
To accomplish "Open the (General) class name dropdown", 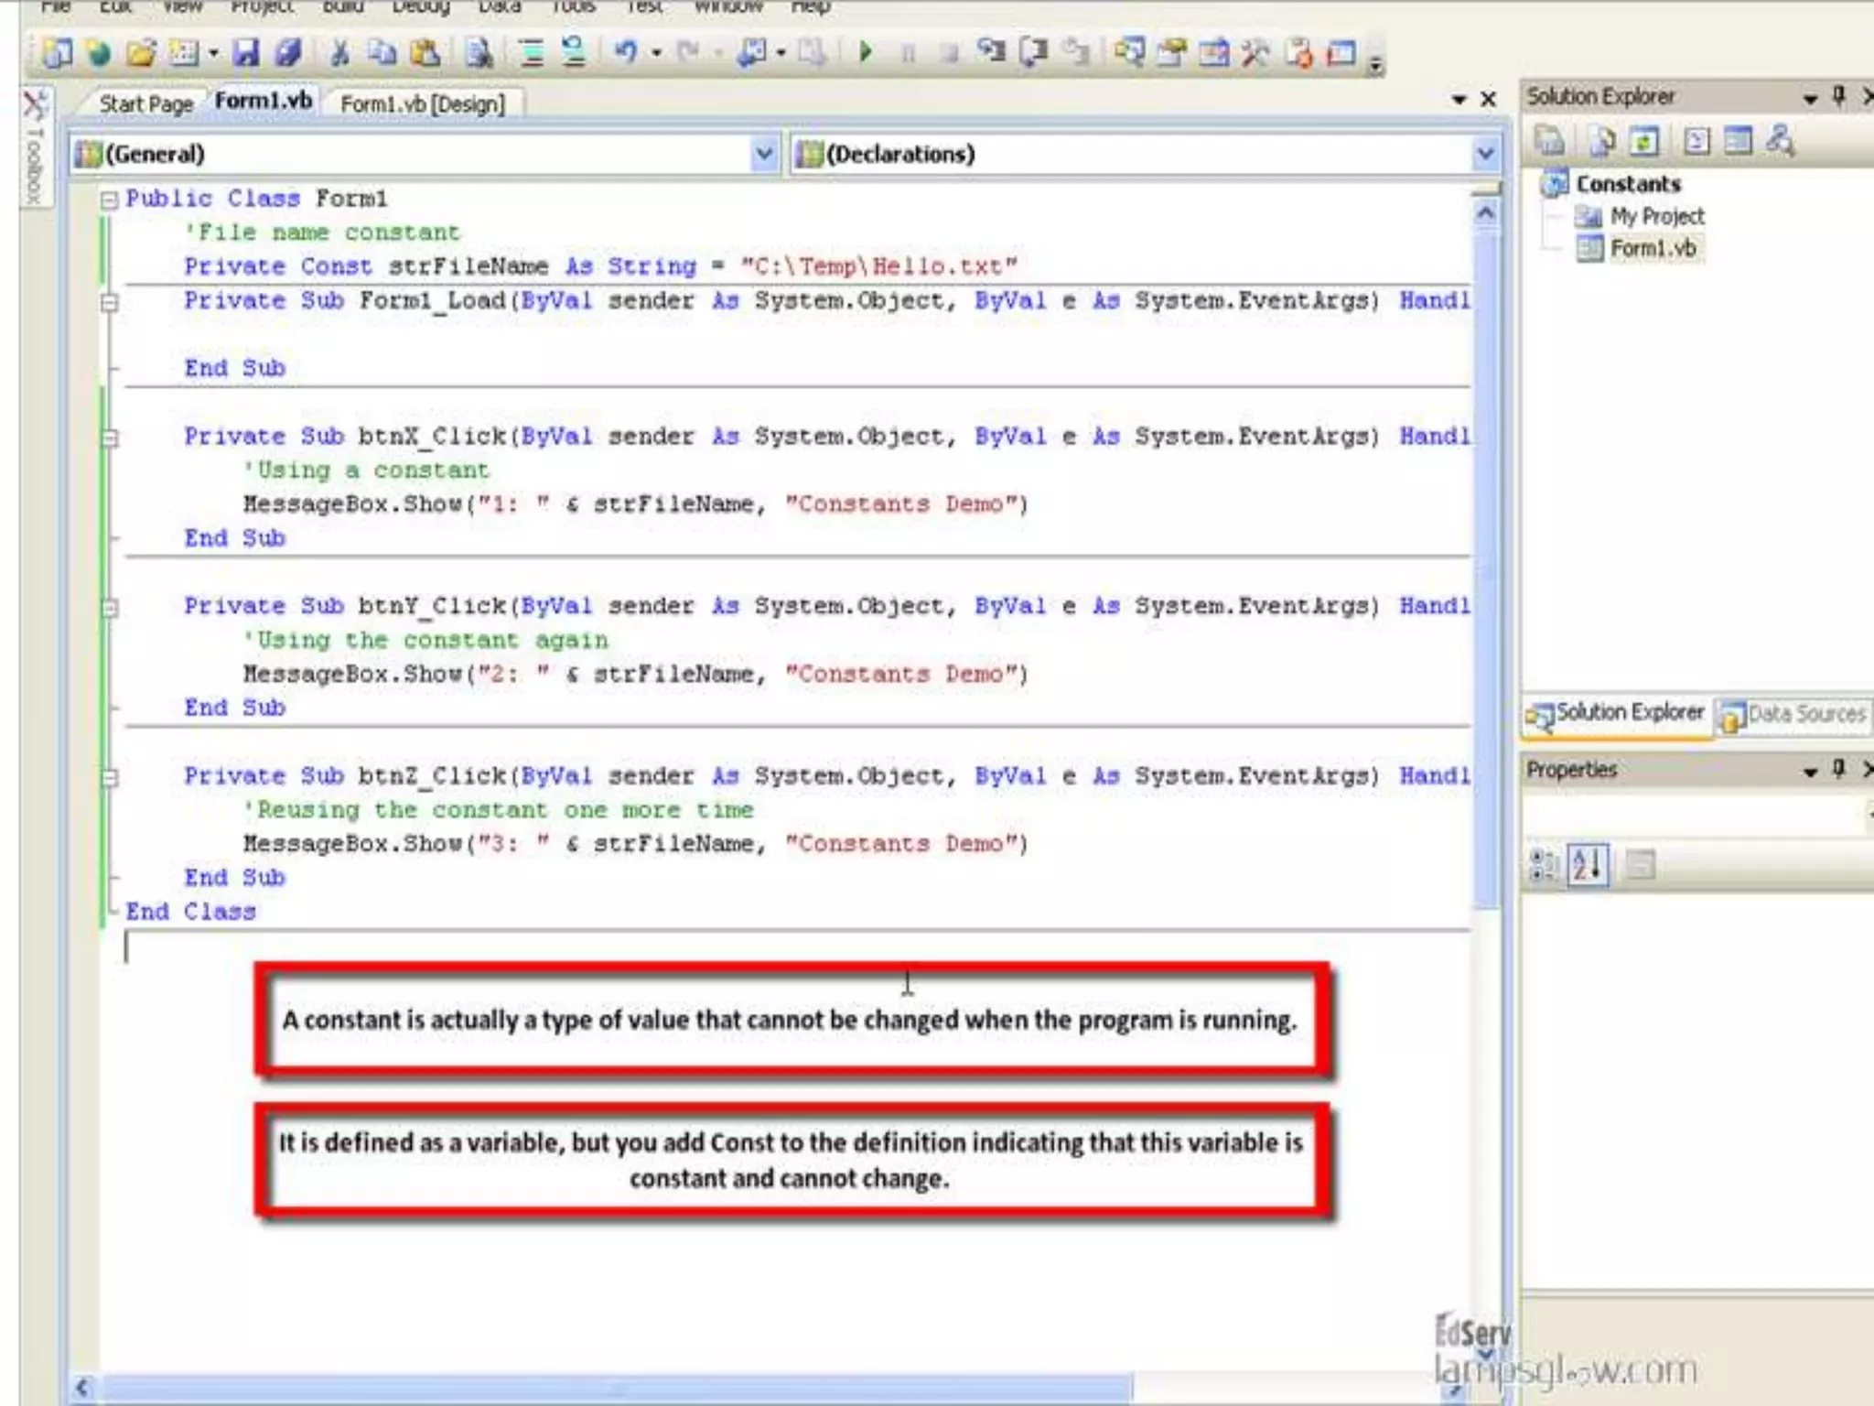I will [763, 154].
